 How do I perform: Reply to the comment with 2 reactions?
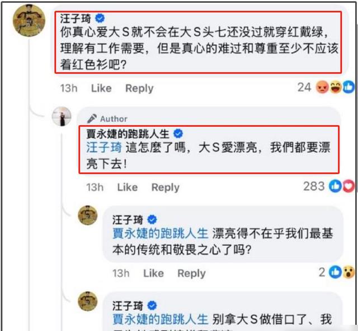pyautogui.click(x=191, y=274)
